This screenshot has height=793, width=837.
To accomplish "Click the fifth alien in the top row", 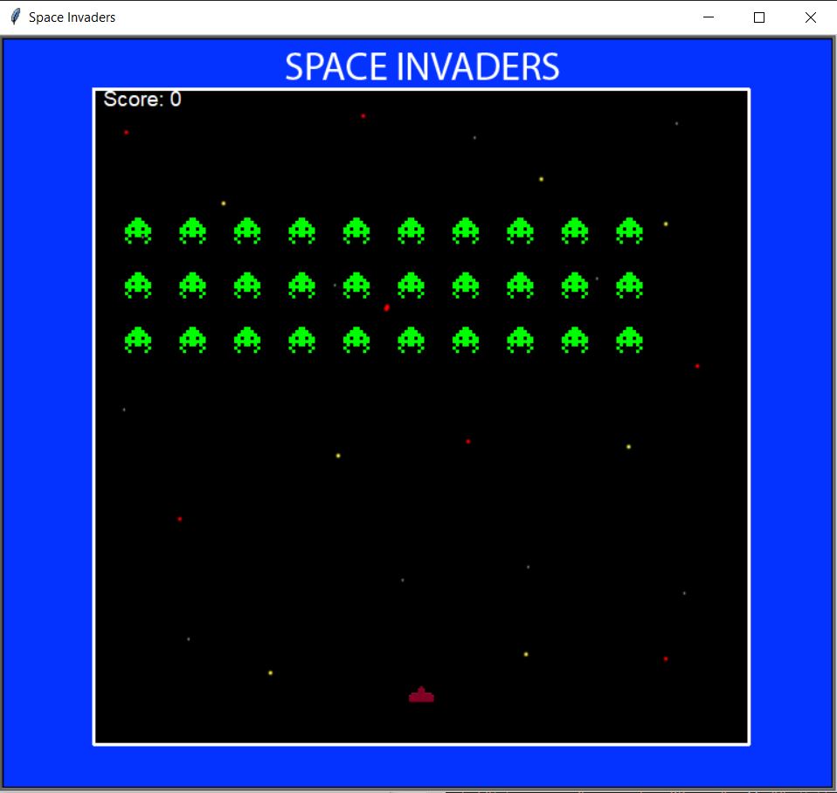I will (x=356, y=231).
